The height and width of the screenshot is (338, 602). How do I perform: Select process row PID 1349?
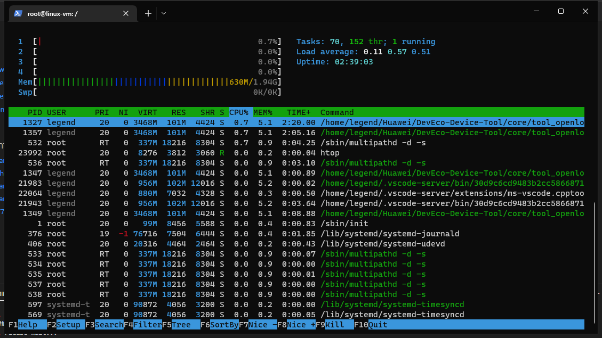pyautogui.click(x=296, y=213)
